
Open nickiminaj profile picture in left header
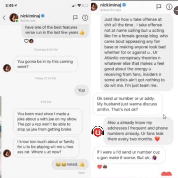(14, 18)
